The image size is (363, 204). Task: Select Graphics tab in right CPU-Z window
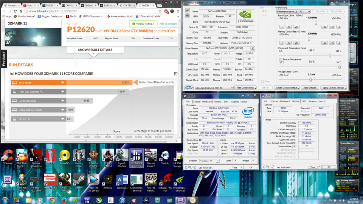pos(313,101)
